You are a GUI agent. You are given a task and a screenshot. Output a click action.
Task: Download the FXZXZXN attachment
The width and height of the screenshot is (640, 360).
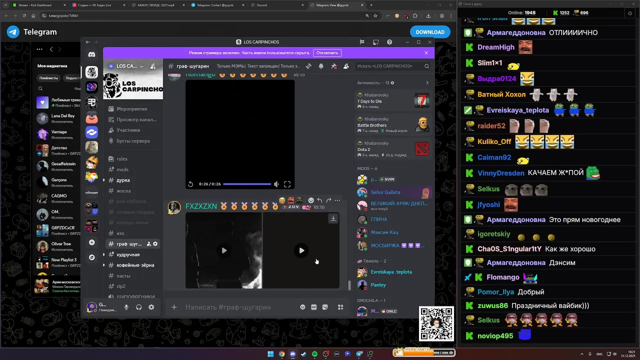(x=333, y=218)
